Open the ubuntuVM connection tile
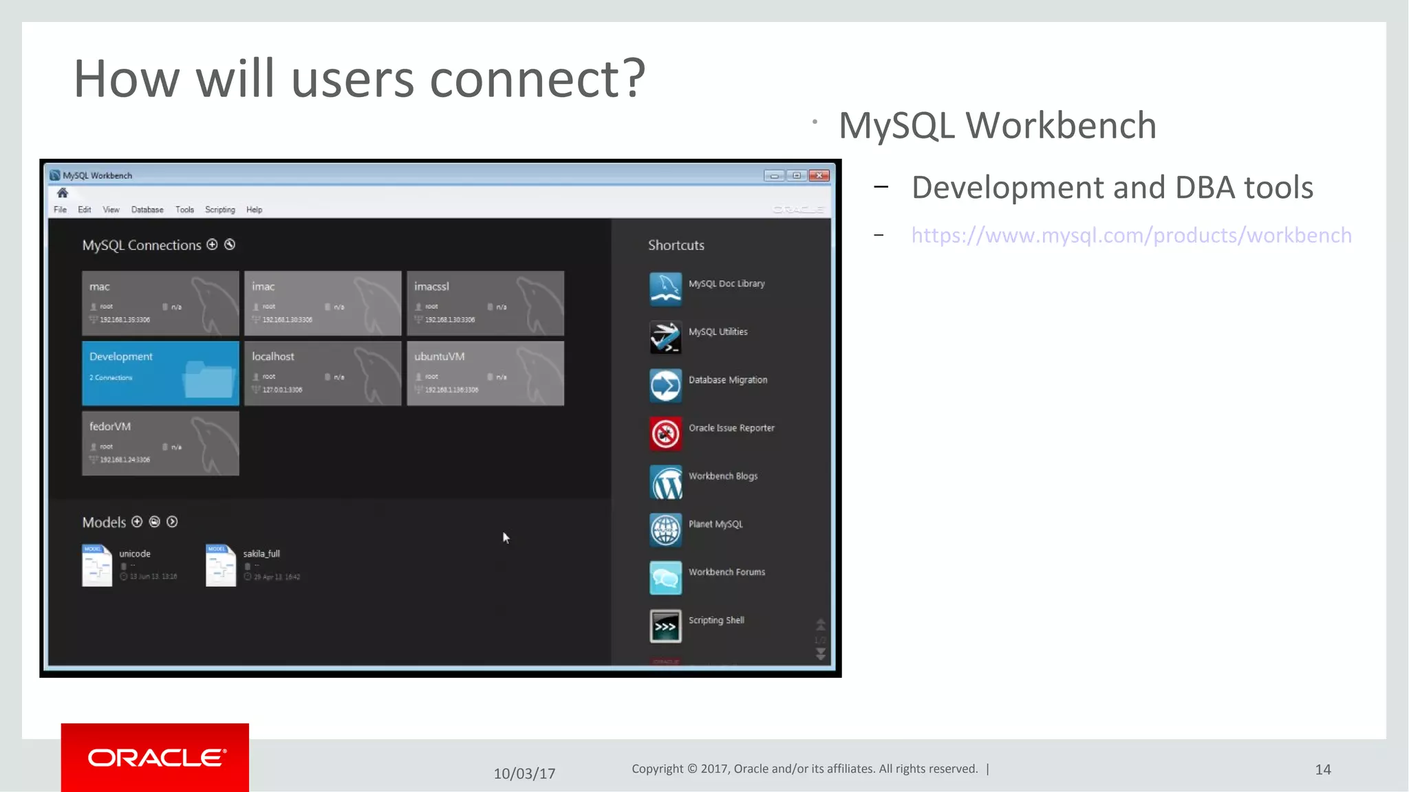Screen dimensions: 1409x792 pyautogui.click(x=485, y=373)
